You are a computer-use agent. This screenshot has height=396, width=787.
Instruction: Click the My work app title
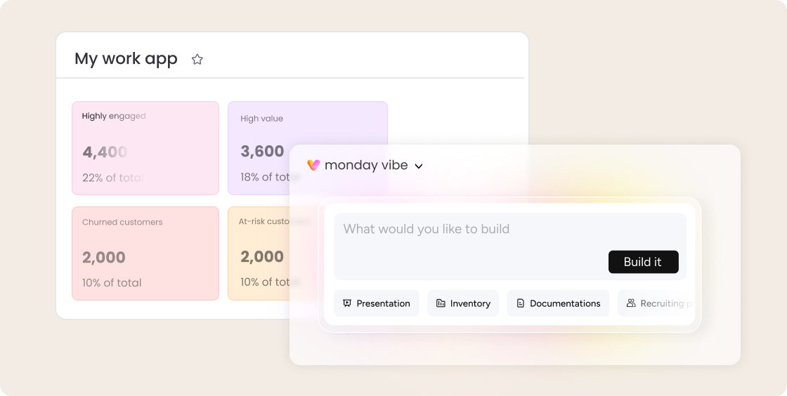pyautogui.click(x=126, y=59)
